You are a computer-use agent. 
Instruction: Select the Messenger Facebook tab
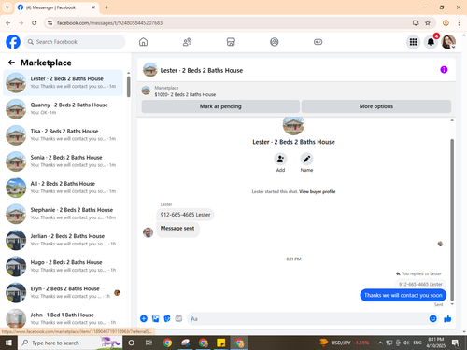pos(56,7)
